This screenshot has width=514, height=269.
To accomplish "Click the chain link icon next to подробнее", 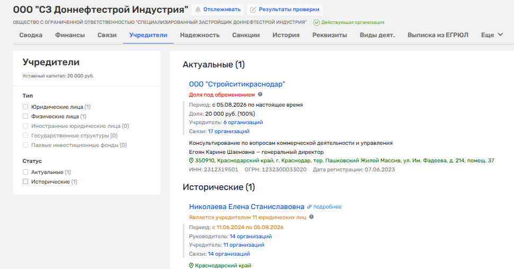I will coord(309,207).
